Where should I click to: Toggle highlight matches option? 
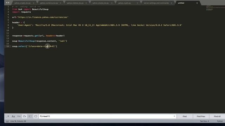tap(36, 117)
